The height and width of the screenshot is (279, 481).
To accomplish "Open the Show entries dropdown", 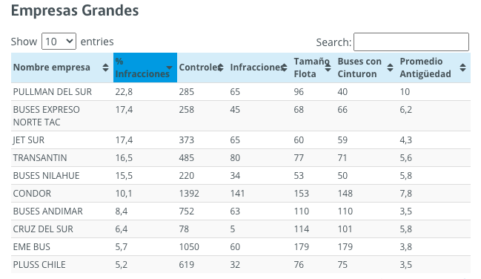I will (59, 41).
